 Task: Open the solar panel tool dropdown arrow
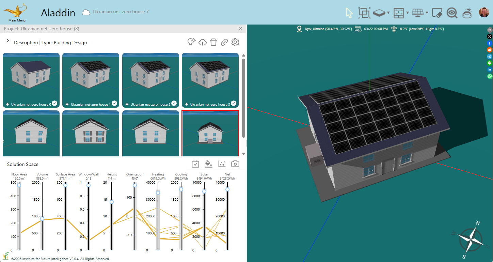click(x=427, y=13)
